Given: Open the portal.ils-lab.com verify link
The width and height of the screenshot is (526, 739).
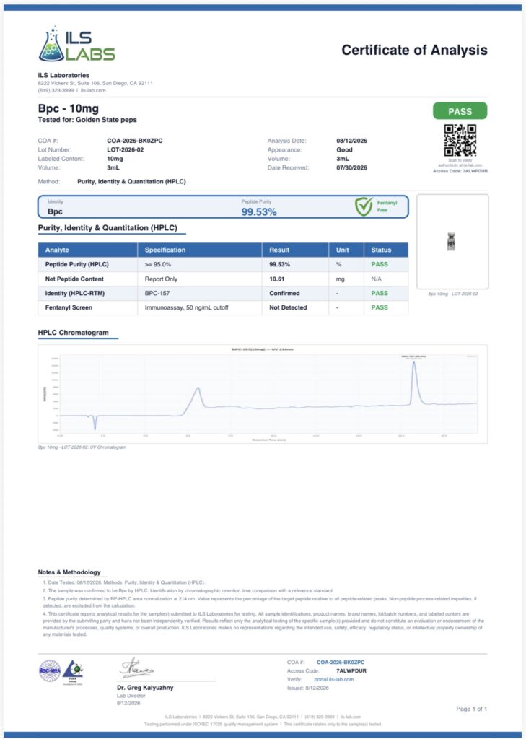Looking at the screenshot, I should pos(333,679).
